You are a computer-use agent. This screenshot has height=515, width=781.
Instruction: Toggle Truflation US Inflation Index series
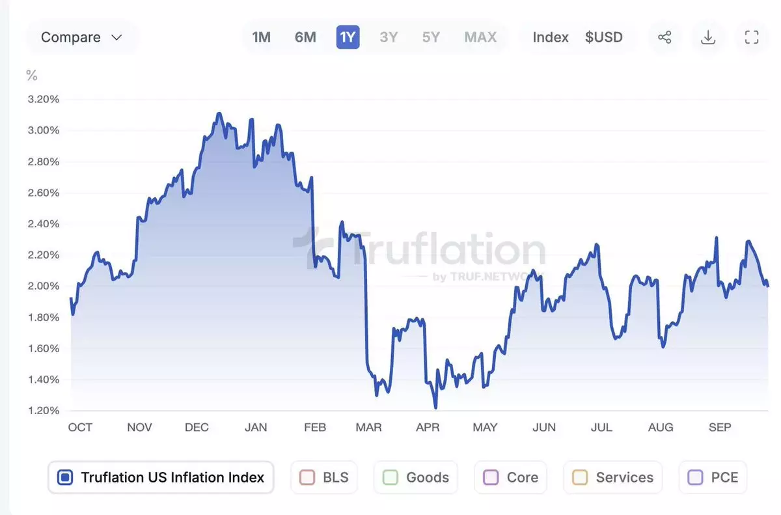pyautogui.click(x=65, y=477)
